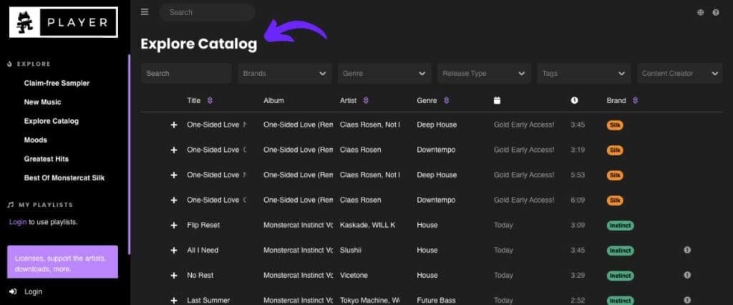Viewport: 733px width, 305px height.
Task: Open the hamburger menu icon
Action: pos(145,12)
